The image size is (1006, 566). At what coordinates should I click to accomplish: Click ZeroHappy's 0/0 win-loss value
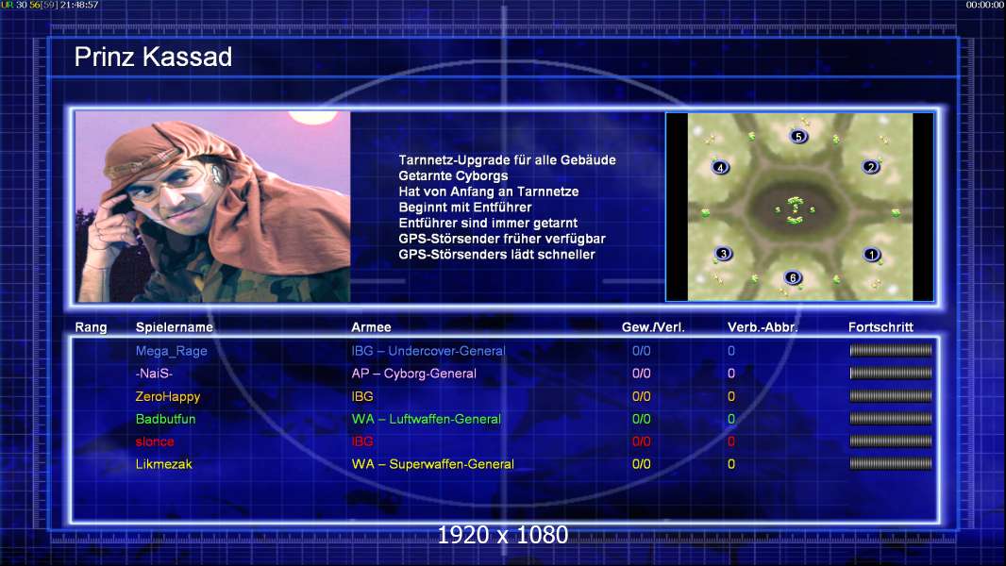pyautogui.click(x=641, y=396)
